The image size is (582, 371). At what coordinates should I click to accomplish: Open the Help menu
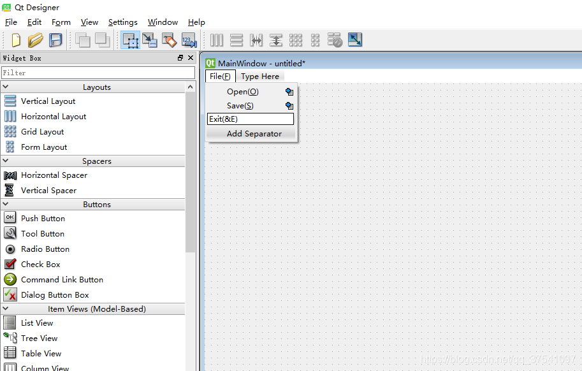click(196, 22)
